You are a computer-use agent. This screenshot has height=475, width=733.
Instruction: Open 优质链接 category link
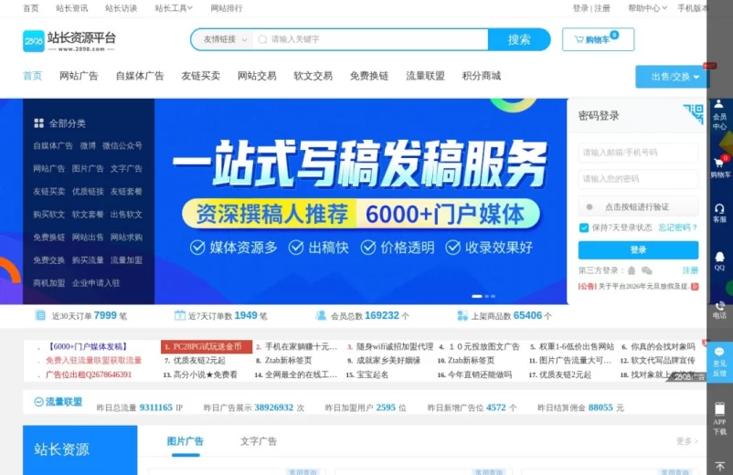88,192
